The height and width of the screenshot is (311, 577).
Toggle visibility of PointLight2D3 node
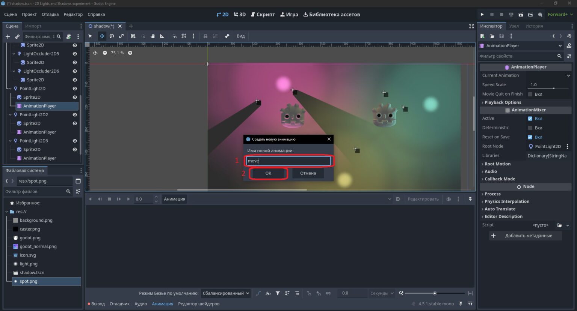coord(75,141)
